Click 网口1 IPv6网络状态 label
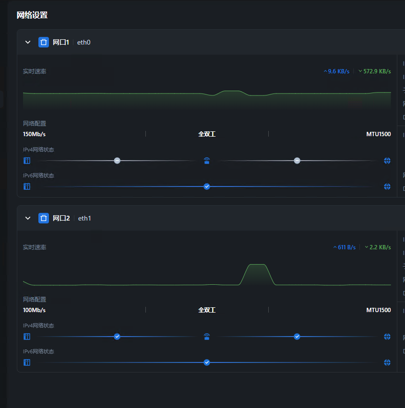The image size is (405, 408). [38, 175]
